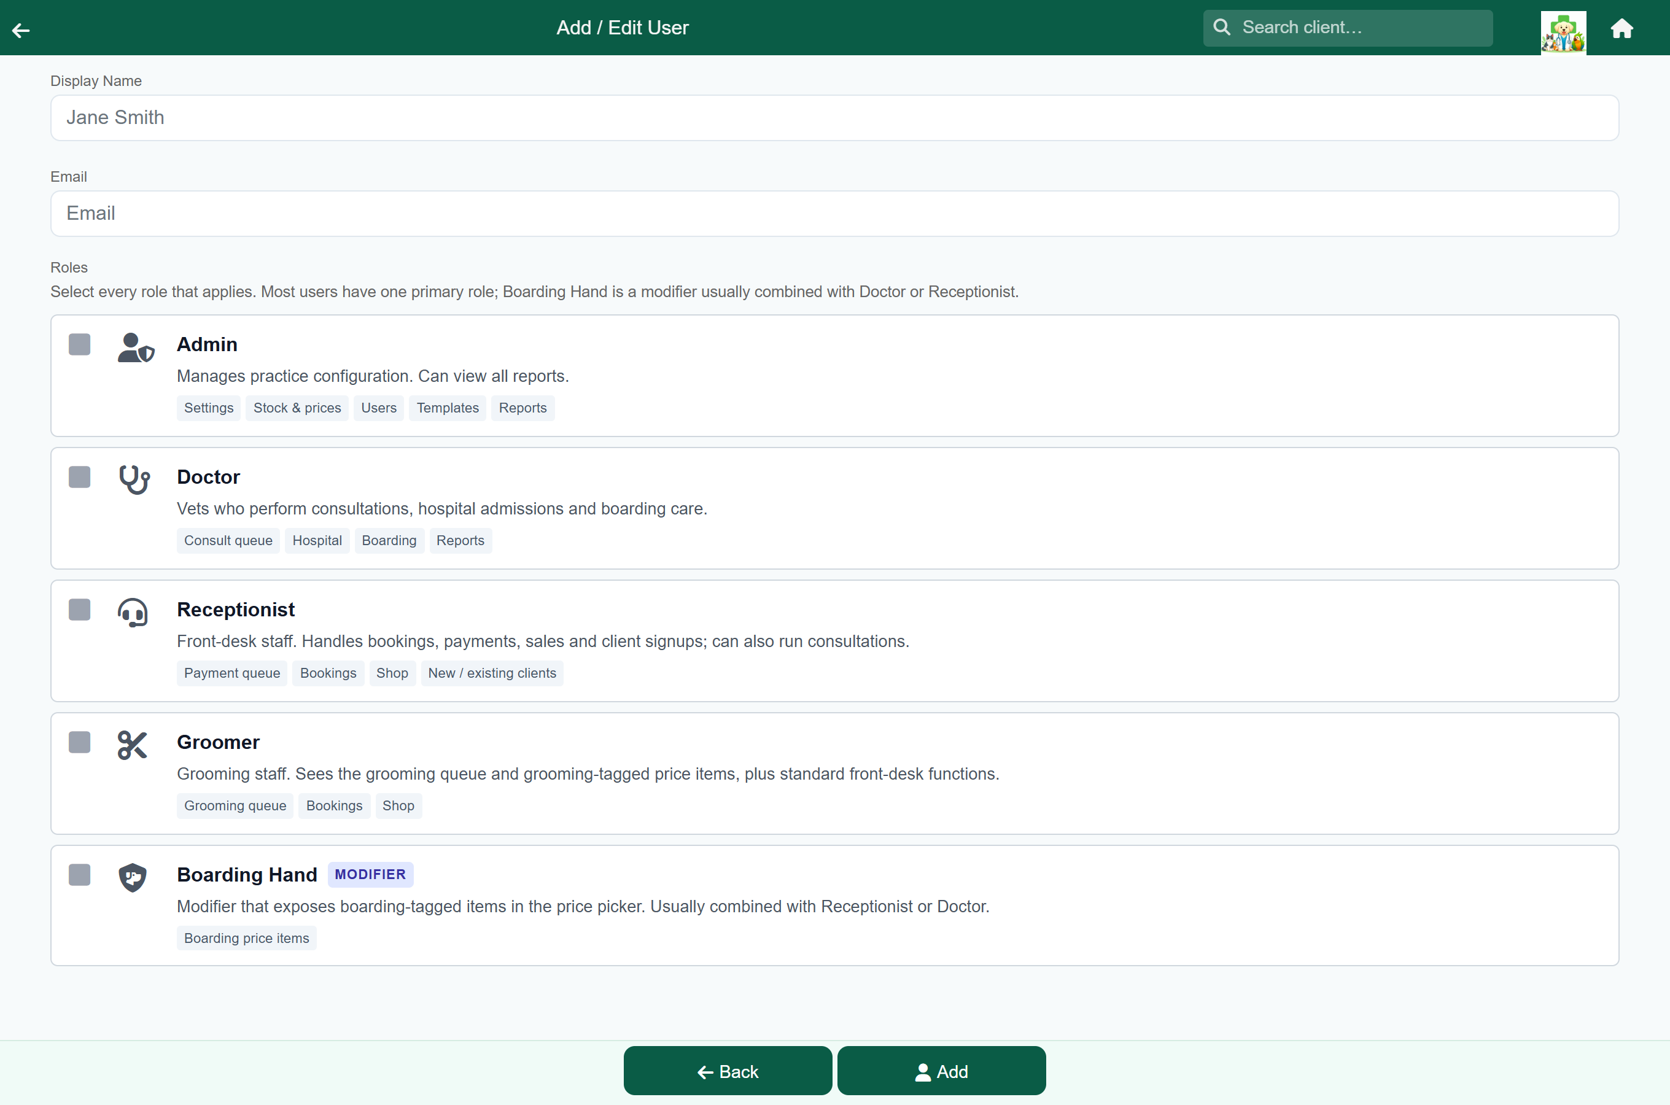Click the Payment queue tag
This screenshot has height=1105, width=1670.
233,673
